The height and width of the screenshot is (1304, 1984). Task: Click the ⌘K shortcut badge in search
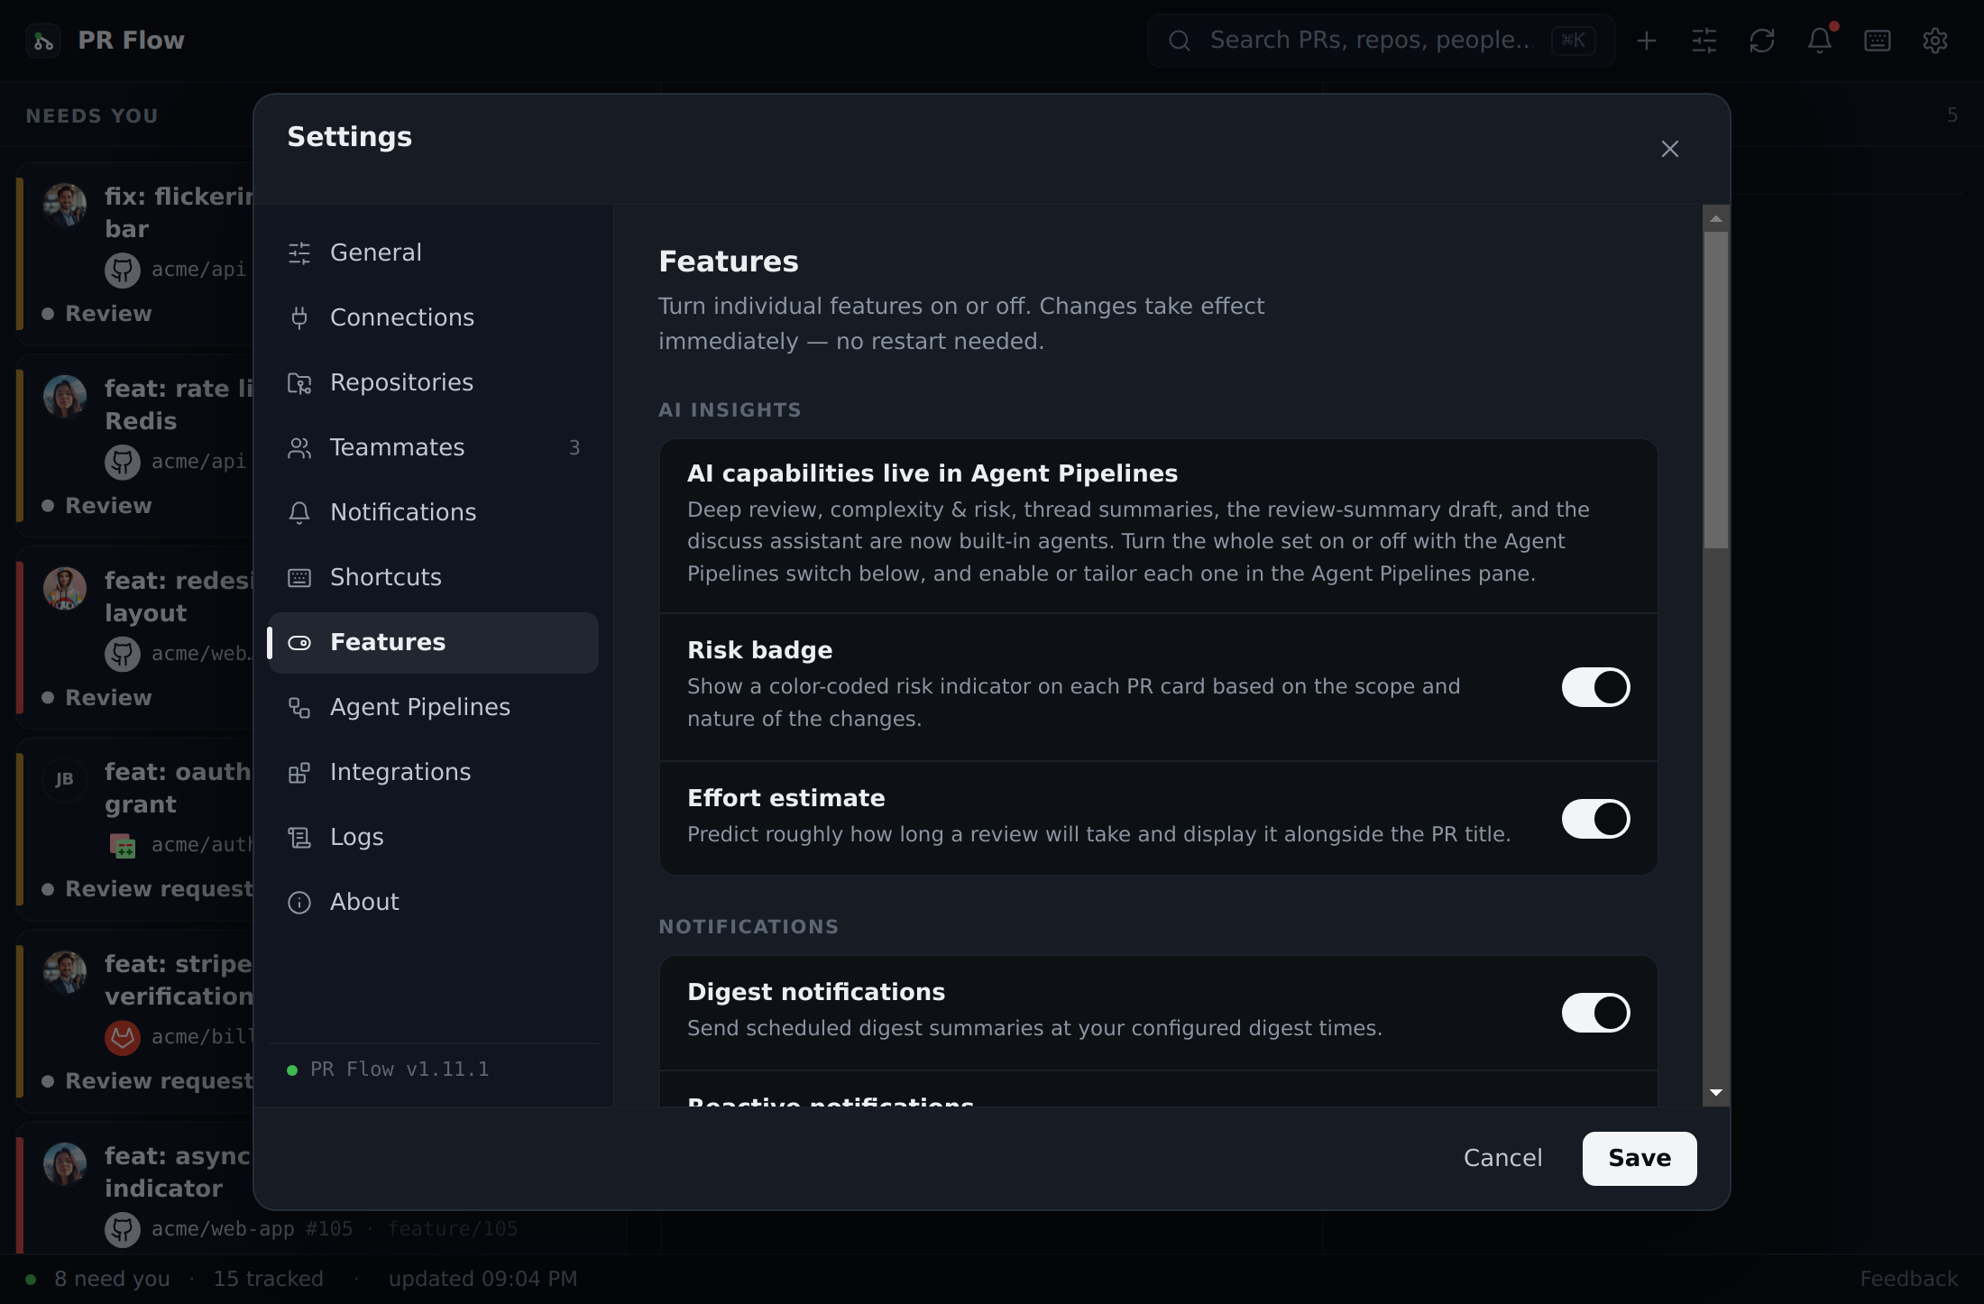(1573, 41)
